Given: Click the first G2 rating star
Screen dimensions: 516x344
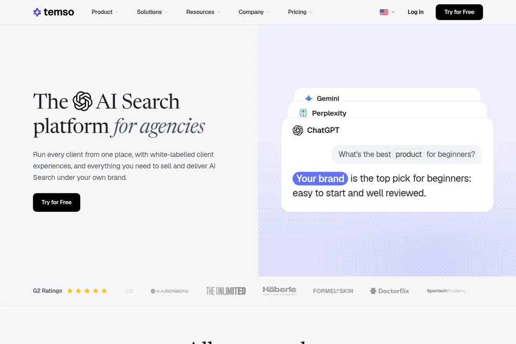Looking at the screenshot, I should pos(70,291).
